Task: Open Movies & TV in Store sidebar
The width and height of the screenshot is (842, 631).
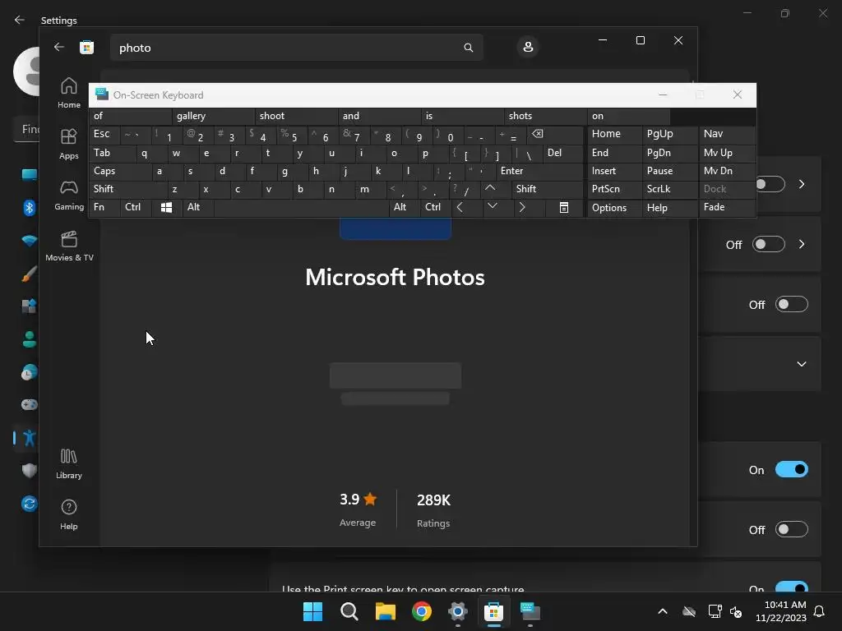Action: pos(69,246)
